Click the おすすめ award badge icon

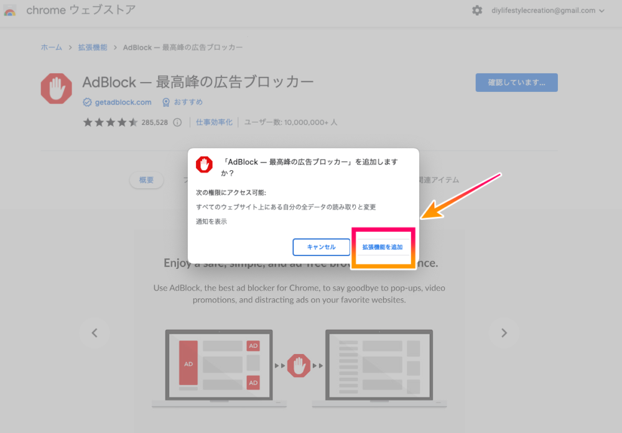pos(166,103)
